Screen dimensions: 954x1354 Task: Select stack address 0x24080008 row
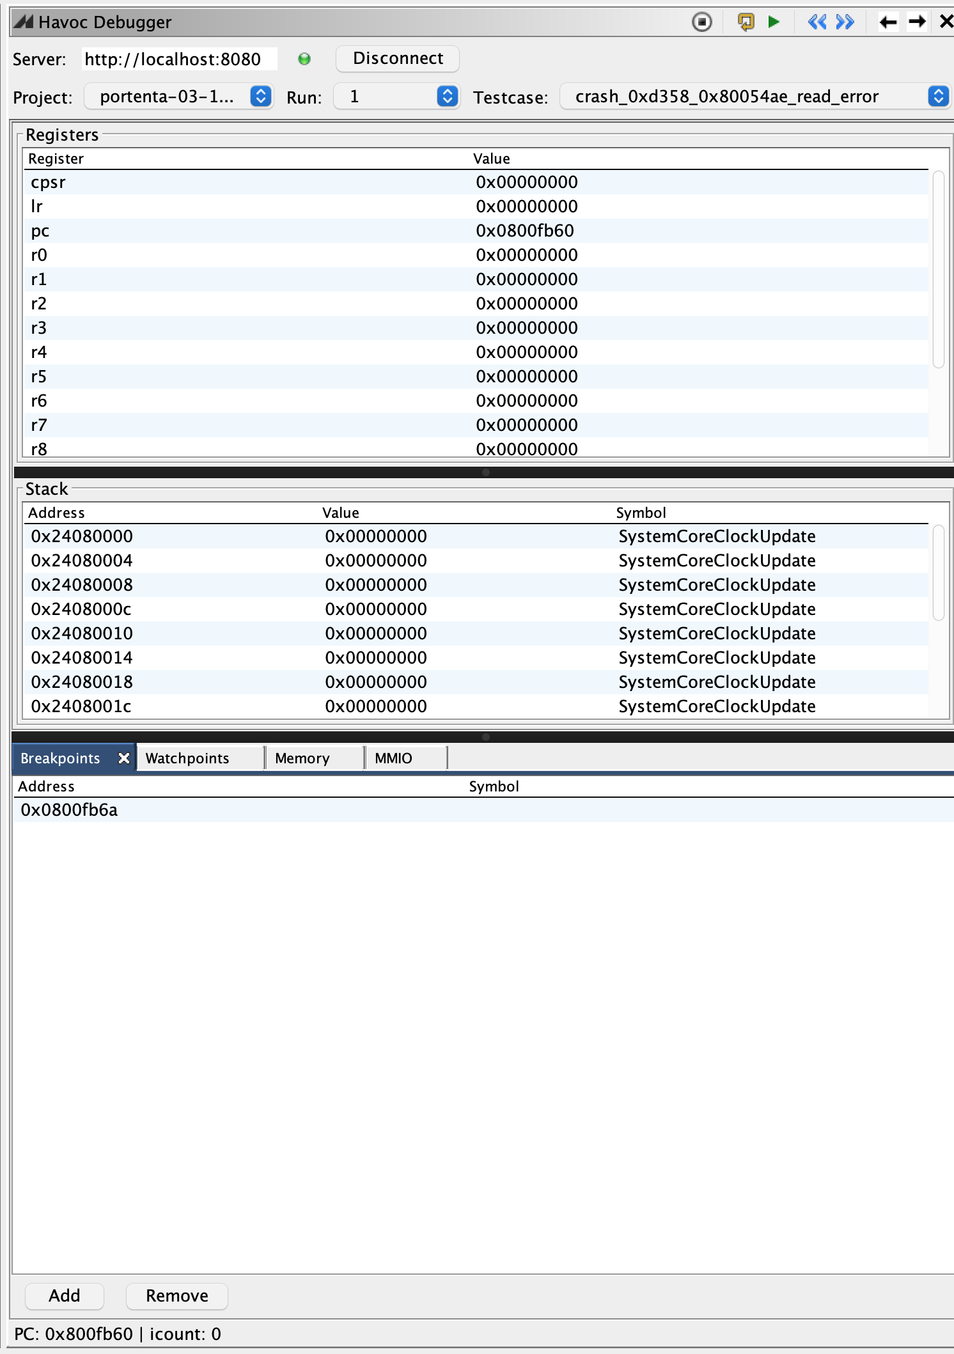(476, 585)
